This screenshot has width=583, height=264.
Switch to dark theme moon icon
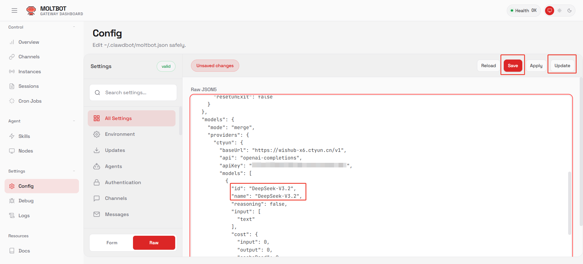point(569,11)
